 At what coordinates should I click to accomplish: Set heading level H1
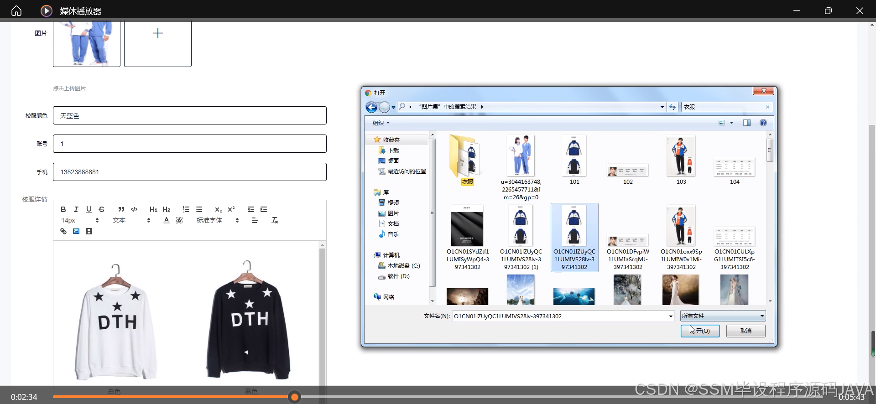click(153, 209)
